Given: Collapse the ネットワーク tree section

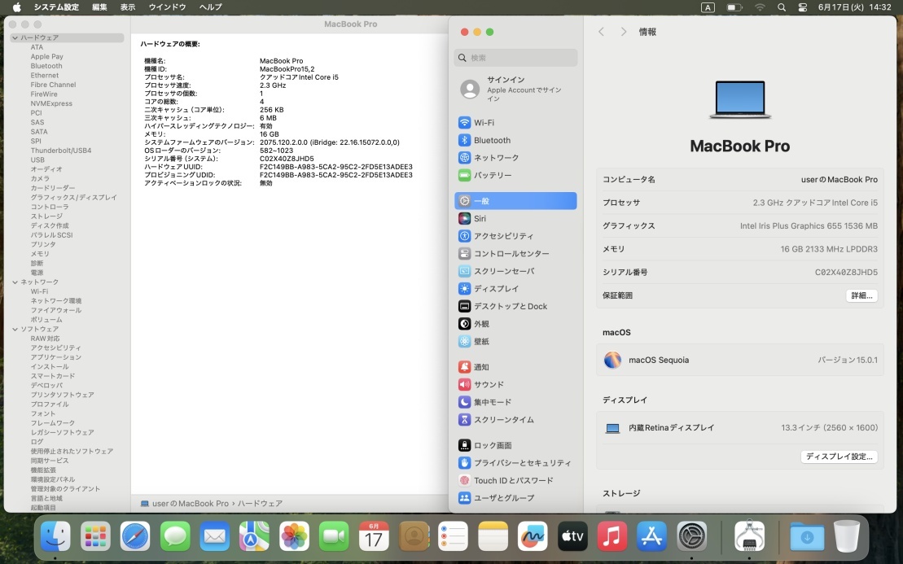Looking at the screenshot, I should [15, 282].
